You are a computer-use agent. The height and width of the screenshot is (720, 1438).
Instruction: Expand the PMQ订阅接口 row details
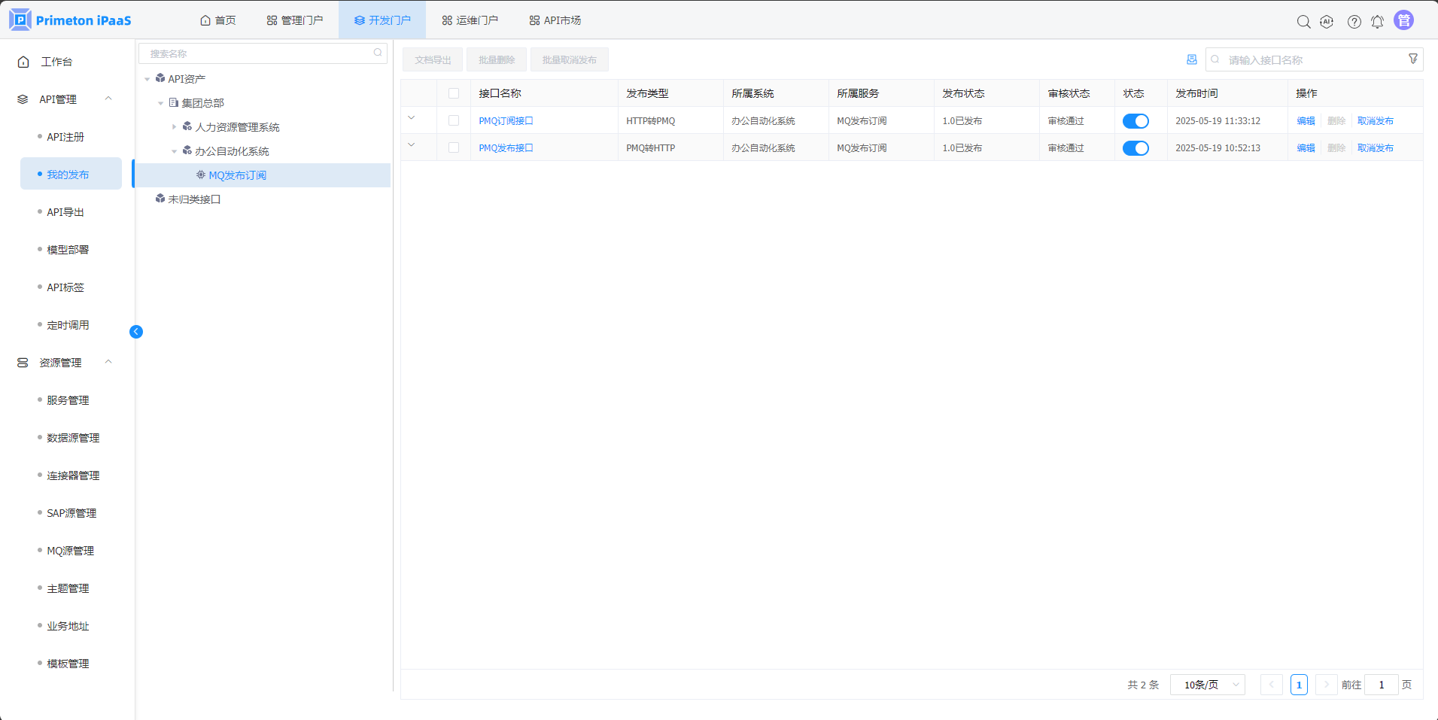(x=412, y=118)
